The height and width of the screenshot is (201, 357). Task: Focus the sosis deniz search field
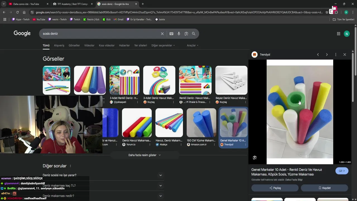[x=100, y=34]
